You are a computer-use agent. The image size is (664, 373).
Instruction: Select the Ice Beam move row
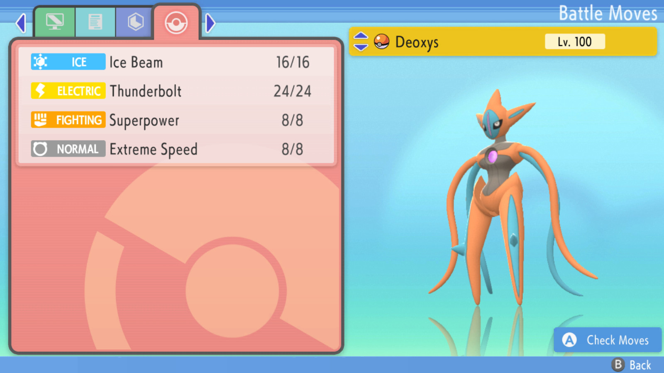pyautogui.click(x=176, y=62)
